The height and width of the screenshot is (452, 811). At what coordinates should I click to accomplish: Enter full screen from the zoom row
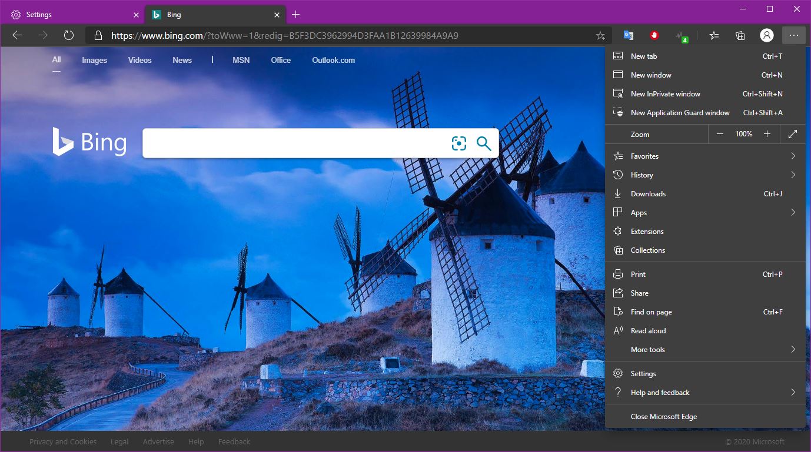point(793,134)
